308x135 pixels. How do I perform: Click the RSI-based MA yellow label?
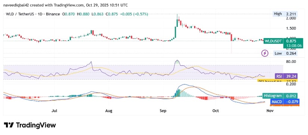pyautogui.click(x=277, y=81)
